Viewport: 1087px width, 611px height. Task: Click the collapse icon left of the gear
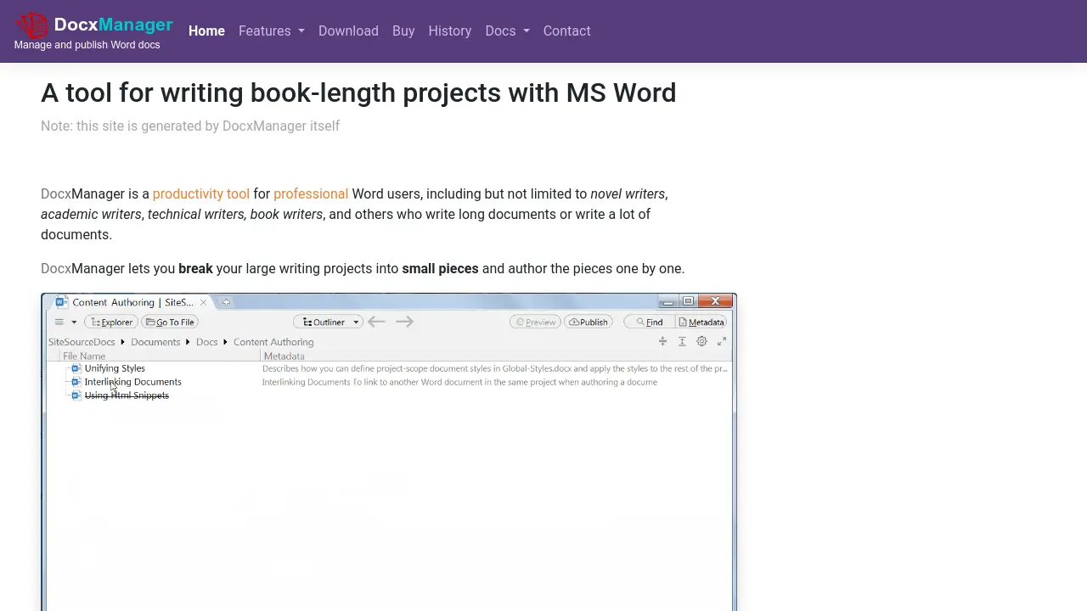tap(662, 341)
